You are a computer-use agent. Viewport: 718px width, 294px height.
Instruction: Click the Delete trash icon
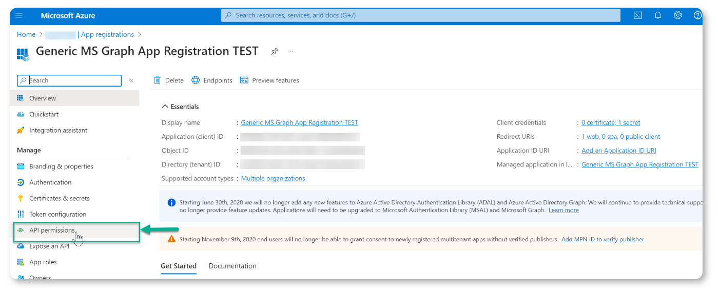[158, 80]
